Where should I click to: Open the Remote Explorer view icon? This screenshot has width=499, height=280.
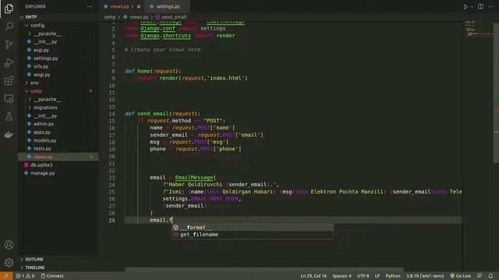point(9,99)
